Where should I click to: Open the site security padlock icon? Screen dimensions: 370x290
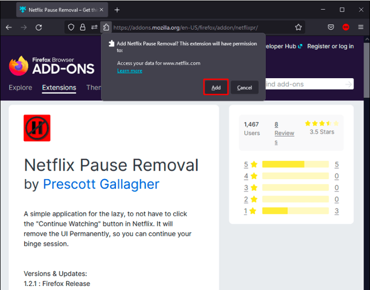tap(83, 28)
